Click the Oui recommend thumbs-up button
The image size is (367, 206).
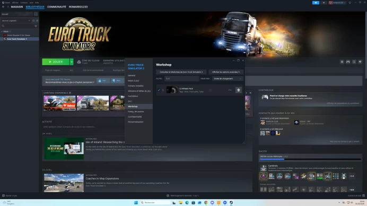pyautogui.click(x=103, y=80)
